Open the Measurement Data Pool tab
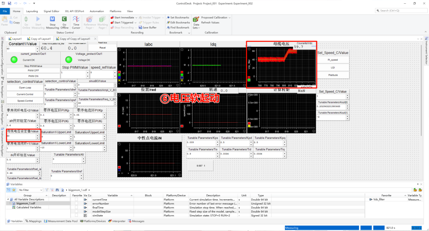 (x=61, y=221)
